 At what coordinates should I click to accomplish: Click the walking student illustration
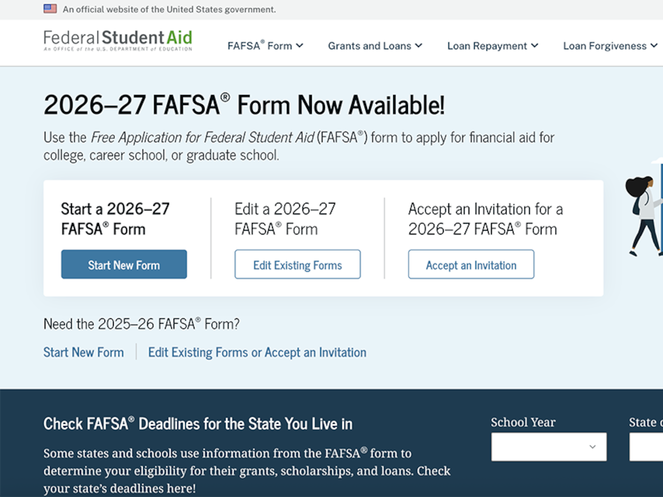pyautogui.click(x=644, y=215)
